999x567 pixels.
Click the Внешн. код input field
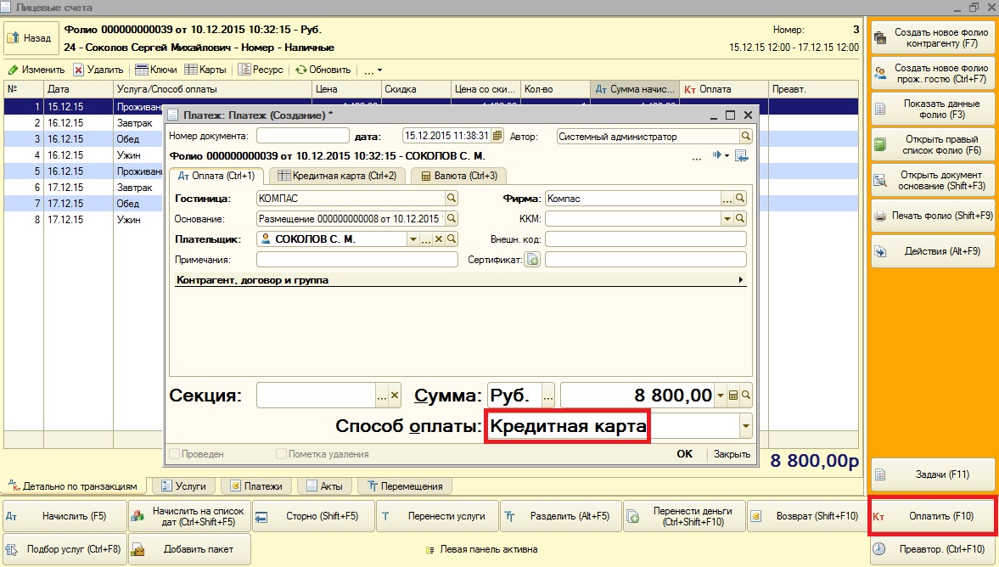pyautogui.click(x=645, y=239)
